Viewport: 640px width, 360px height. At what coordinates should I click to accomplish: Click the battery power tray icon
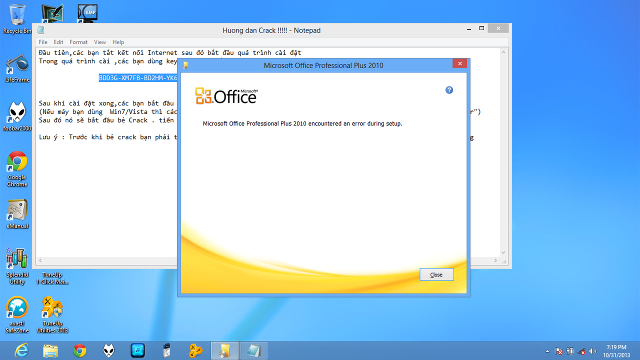(x=570, y=351)
